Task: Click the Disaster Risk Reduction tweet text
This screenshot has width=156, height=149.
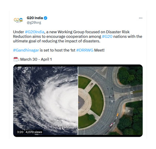Action: pos(77,37)
